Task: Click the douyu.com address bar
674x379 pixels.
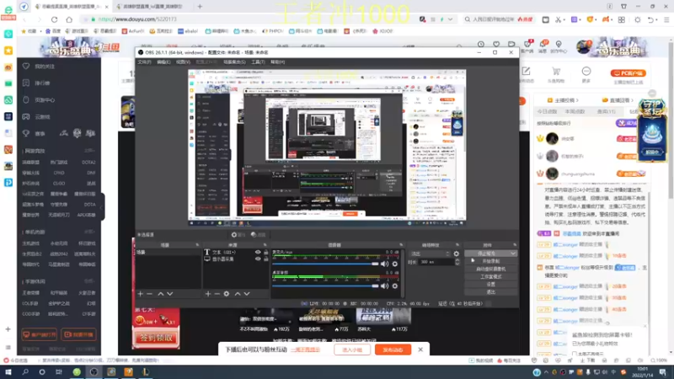Action: click(249, 19)
